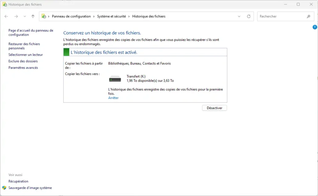The width and height of the screenshot is (318, 196).
Task: Click the address bar control panel icon
Action: coord(44,16)
